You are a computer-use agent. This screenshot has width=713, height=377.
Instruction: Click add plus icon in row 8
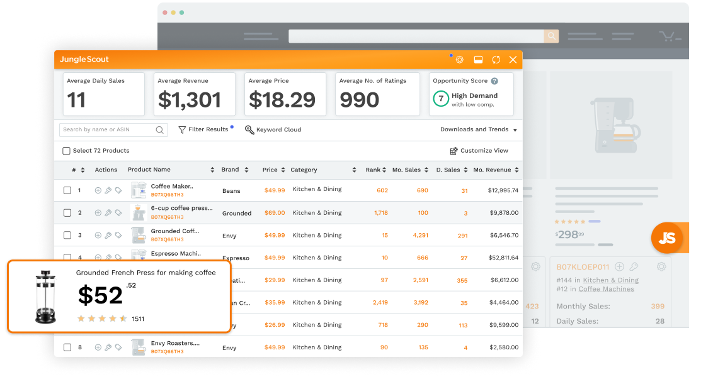pos(98,347)
